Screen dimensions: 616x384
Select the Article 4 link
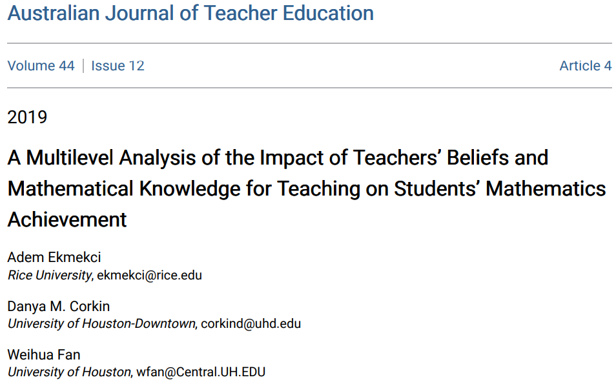586,66
